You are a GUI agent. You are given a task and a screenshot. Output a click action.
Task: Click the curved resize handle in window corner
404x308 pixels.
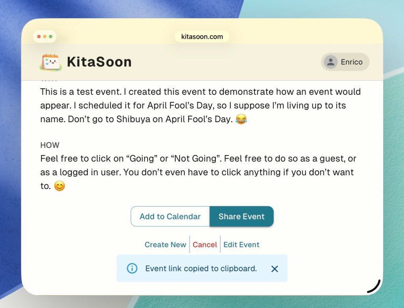pyautogui.click(x=374, y=287)
